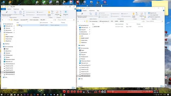Pin to Quick access in 660_X000 window
Viewport: 171px width, 96px height.
(x=6, y=14)
